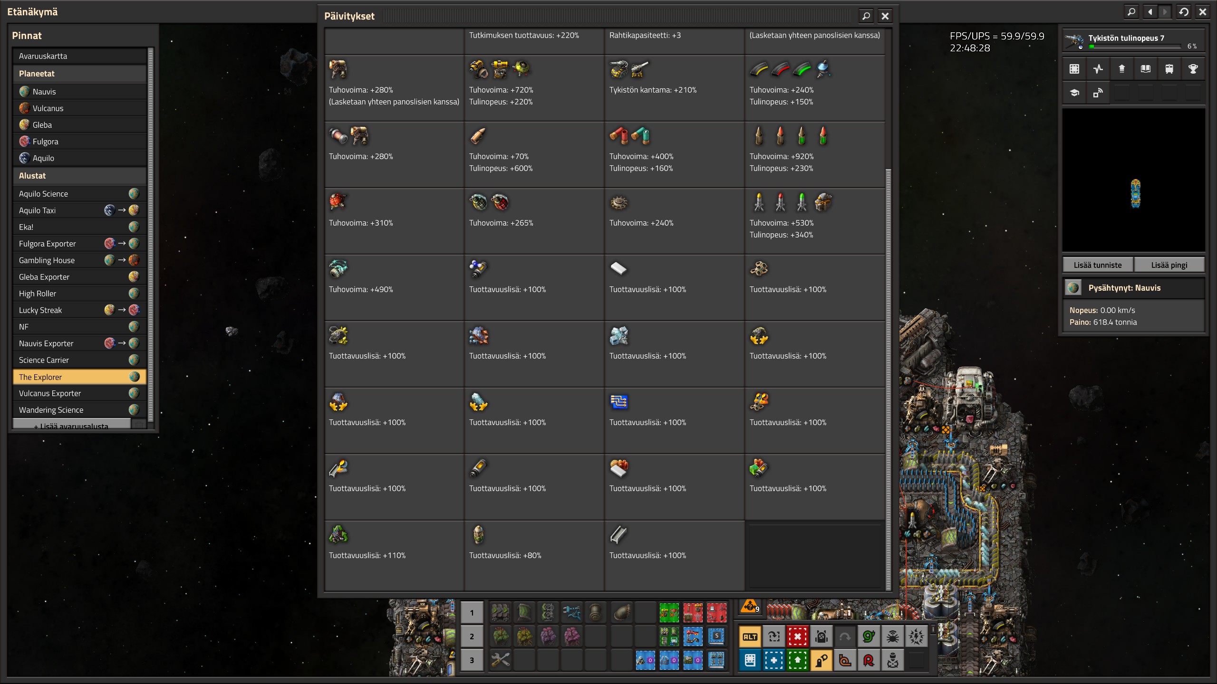The image size is (1217, 684).
Task: Select the Aquilo Taxi platform
Action: (80, 210)
